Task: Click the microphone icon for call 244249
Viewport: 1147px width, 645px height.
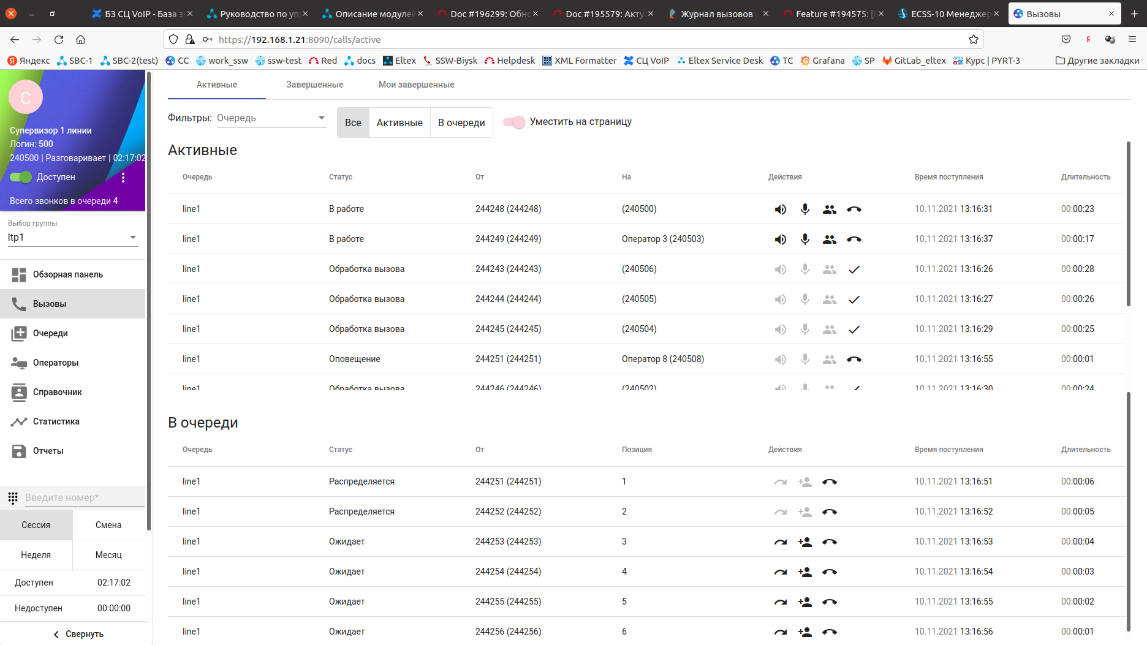Action: tap(805, 240)
